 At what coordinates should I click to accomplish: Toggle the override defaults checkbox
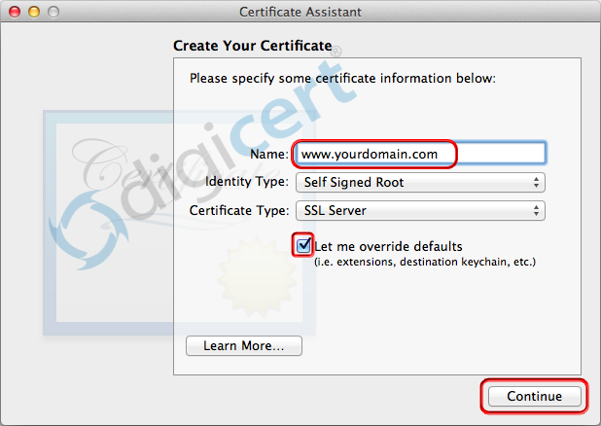[x=304, y=245]
